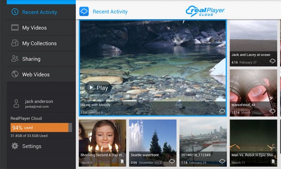Open the Jack and Lacey at ocean thumbnail
The width and height of the screenshot is (281, 169).
pyautogui.click(x=253, y=43)
